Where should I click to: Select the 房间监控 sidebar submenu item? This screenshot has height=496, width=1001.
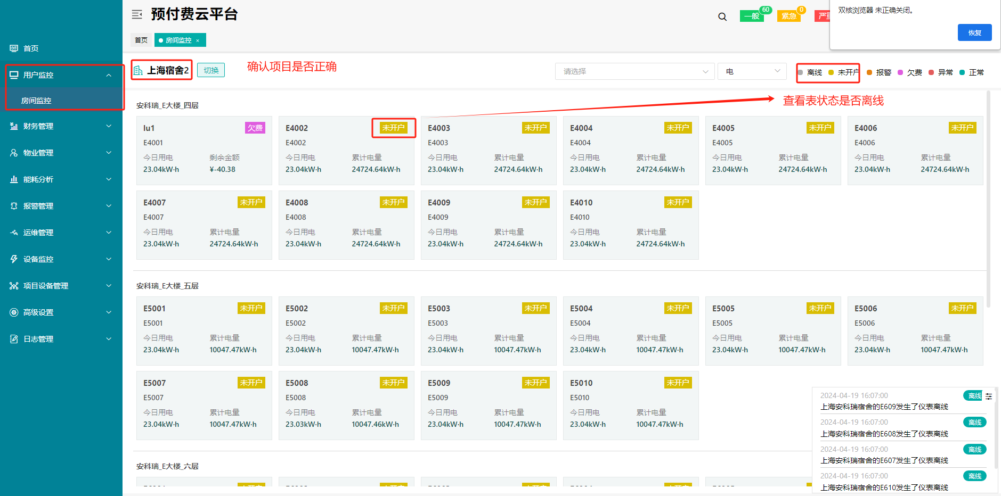(x=36, y=101)
